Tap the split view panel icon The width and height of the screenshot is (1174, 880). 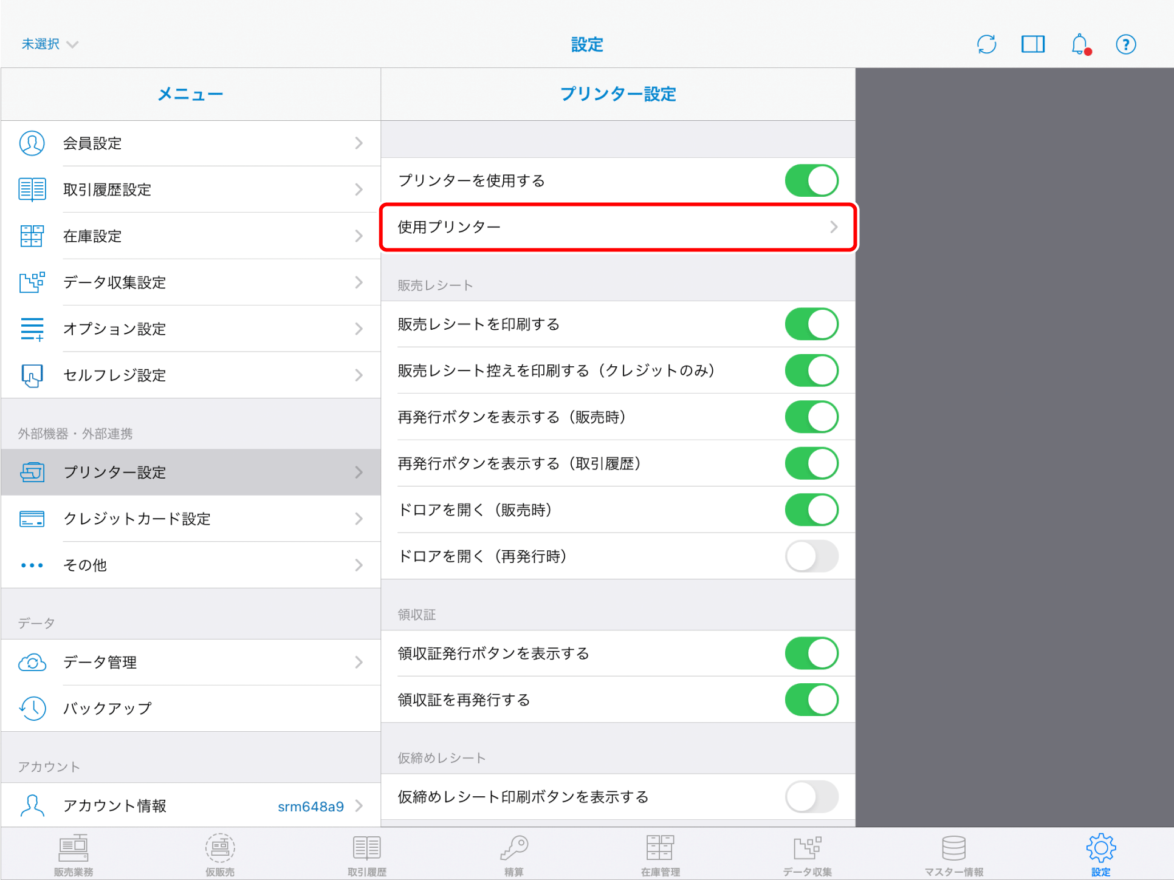[x=1032, y=44]
